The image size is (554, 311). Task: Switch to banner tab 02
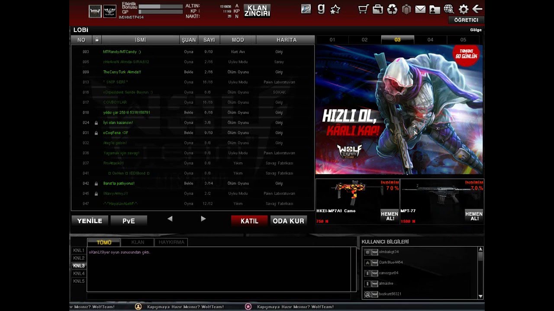(364, 40)
